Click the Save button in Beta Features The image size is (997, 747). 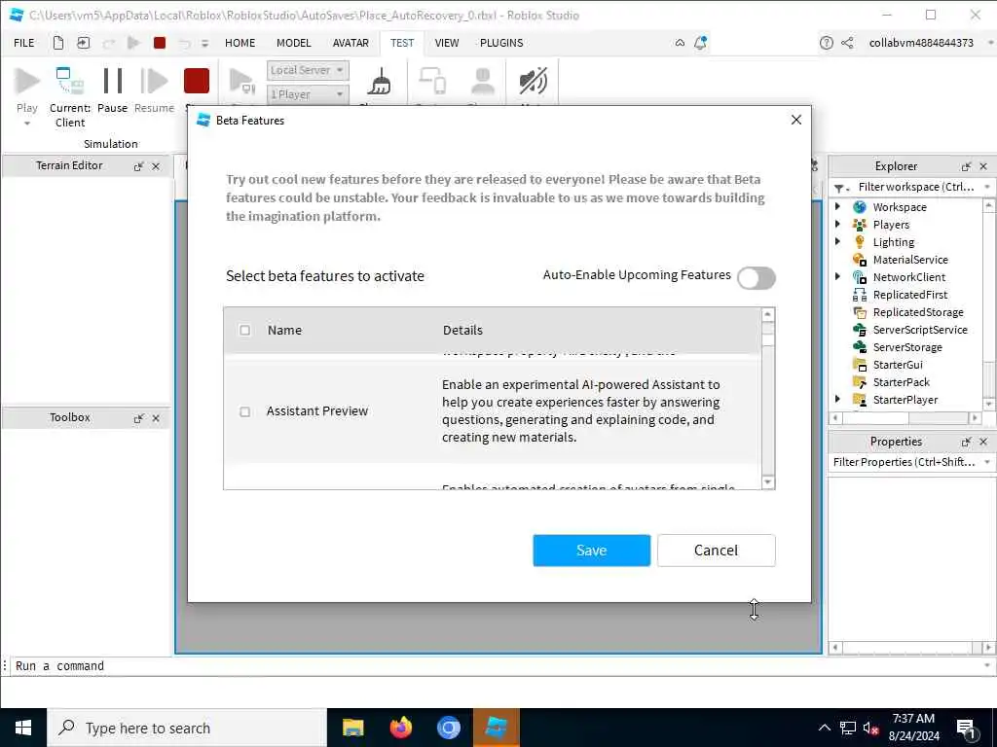pos(591,551)
